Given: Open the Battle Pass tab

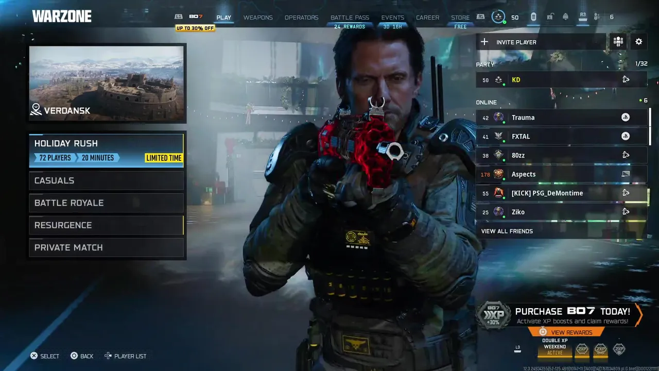Looking at the screenshot, I should point(350,18).
